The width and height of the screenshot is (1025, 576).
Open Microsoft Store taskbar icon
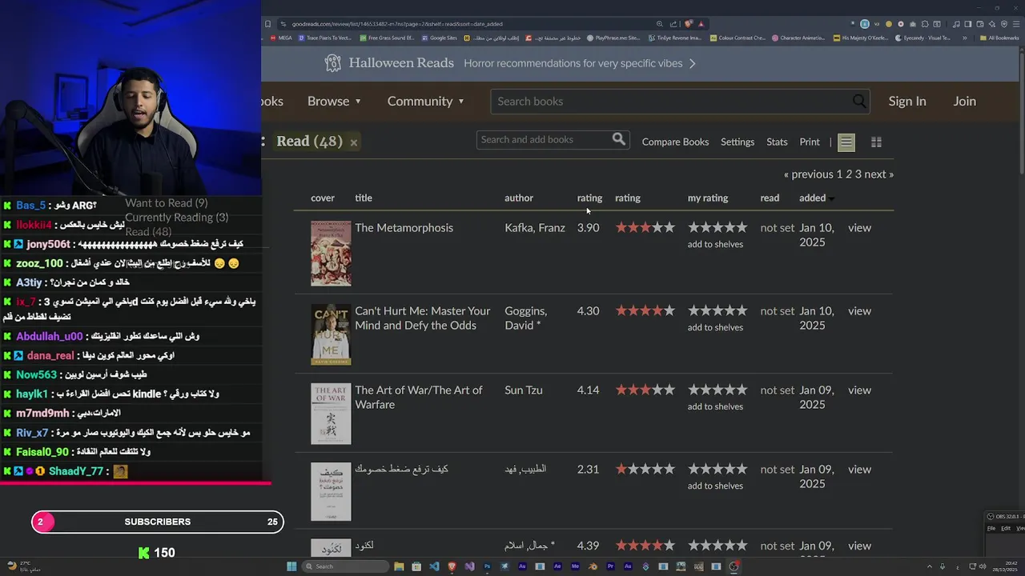pyautogui.click(x=416, y=566)
